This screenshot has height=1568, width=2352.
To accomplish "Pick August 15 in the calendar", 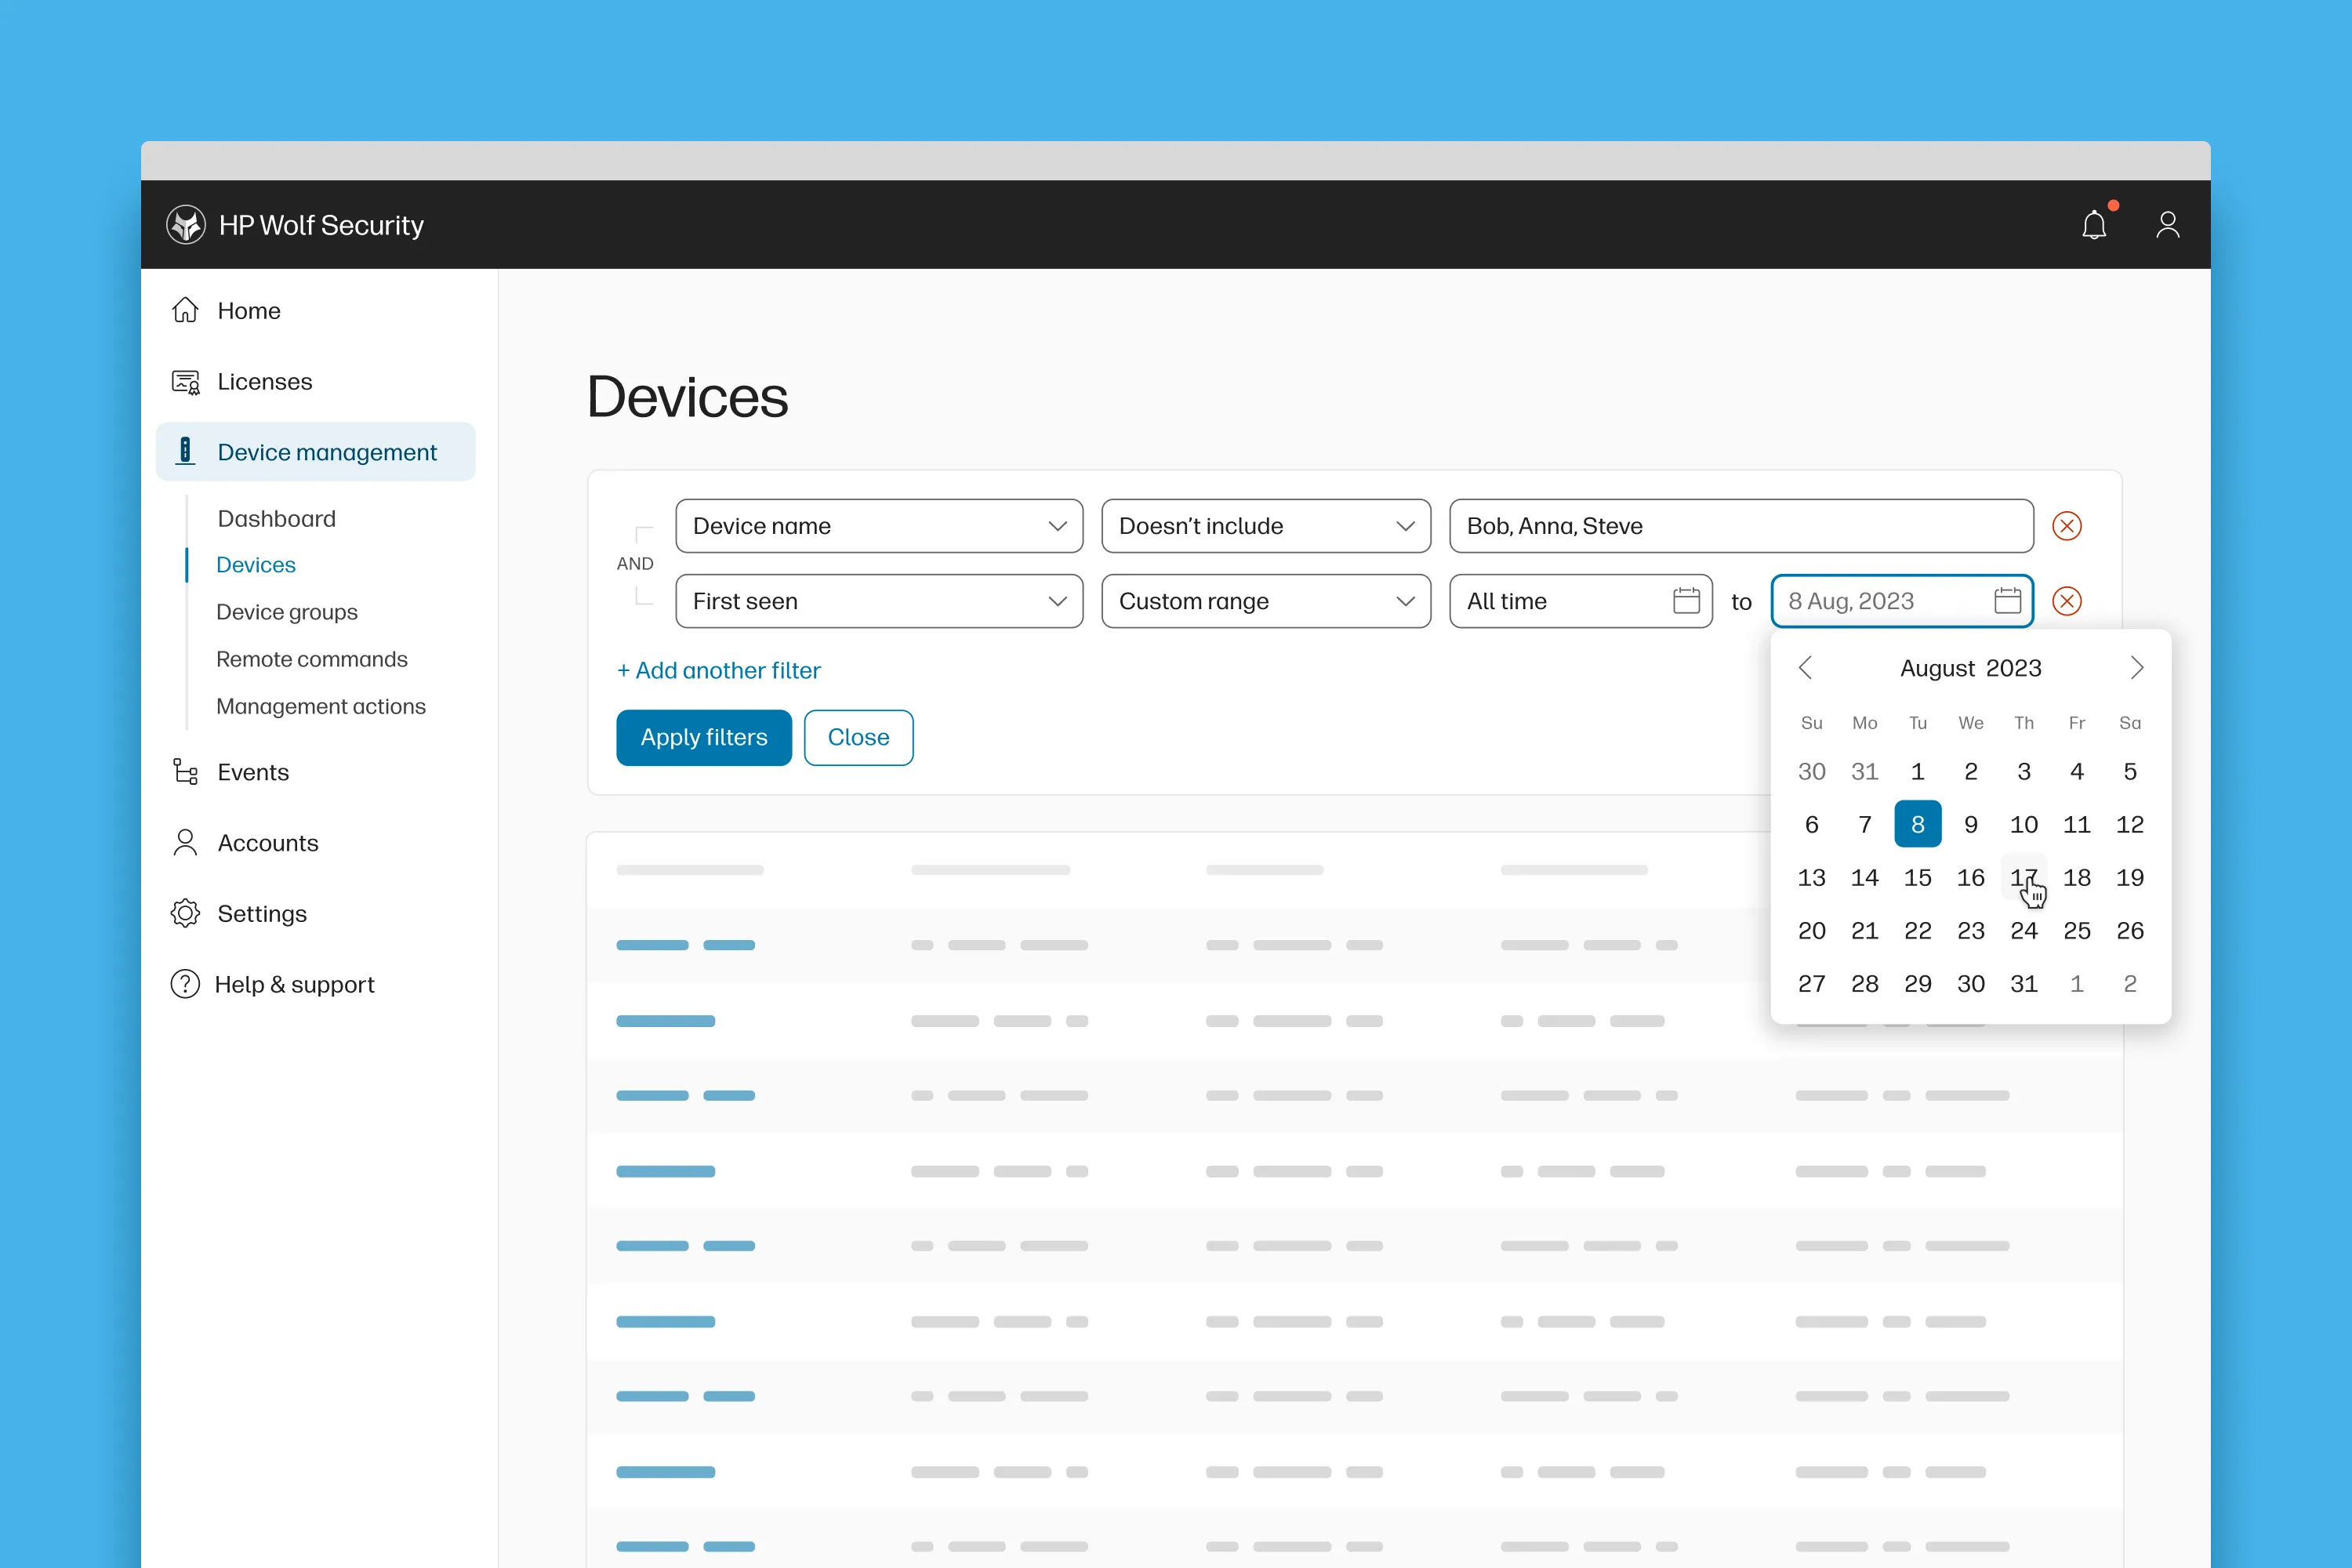I will [x=1917, y=877].
